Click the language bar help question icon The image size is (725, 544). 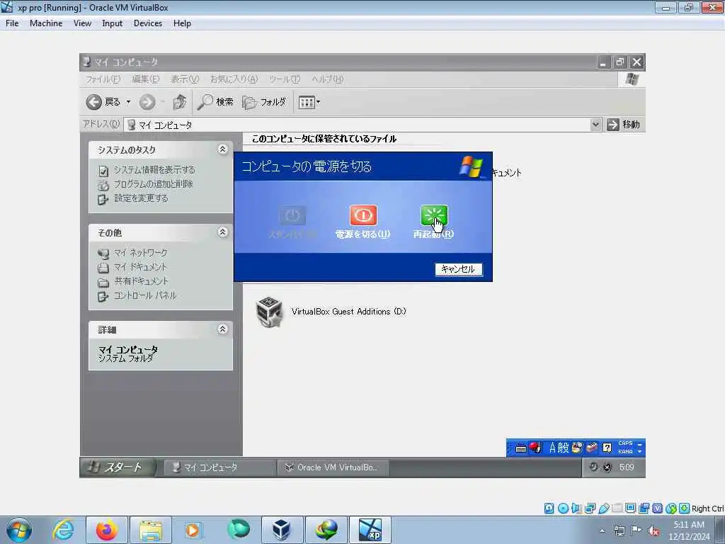pos(607,448)
